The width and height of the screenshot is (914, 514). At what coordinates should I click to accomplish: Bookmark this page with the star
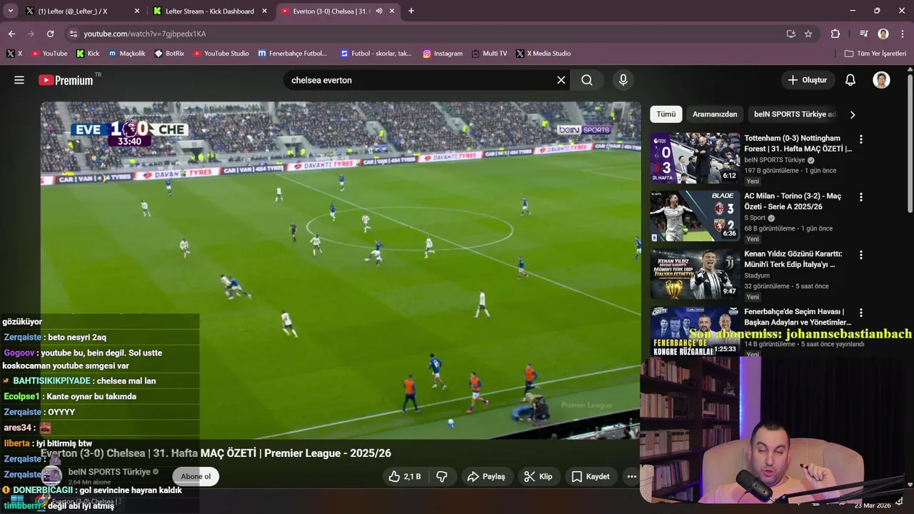[x=808, y=34]
